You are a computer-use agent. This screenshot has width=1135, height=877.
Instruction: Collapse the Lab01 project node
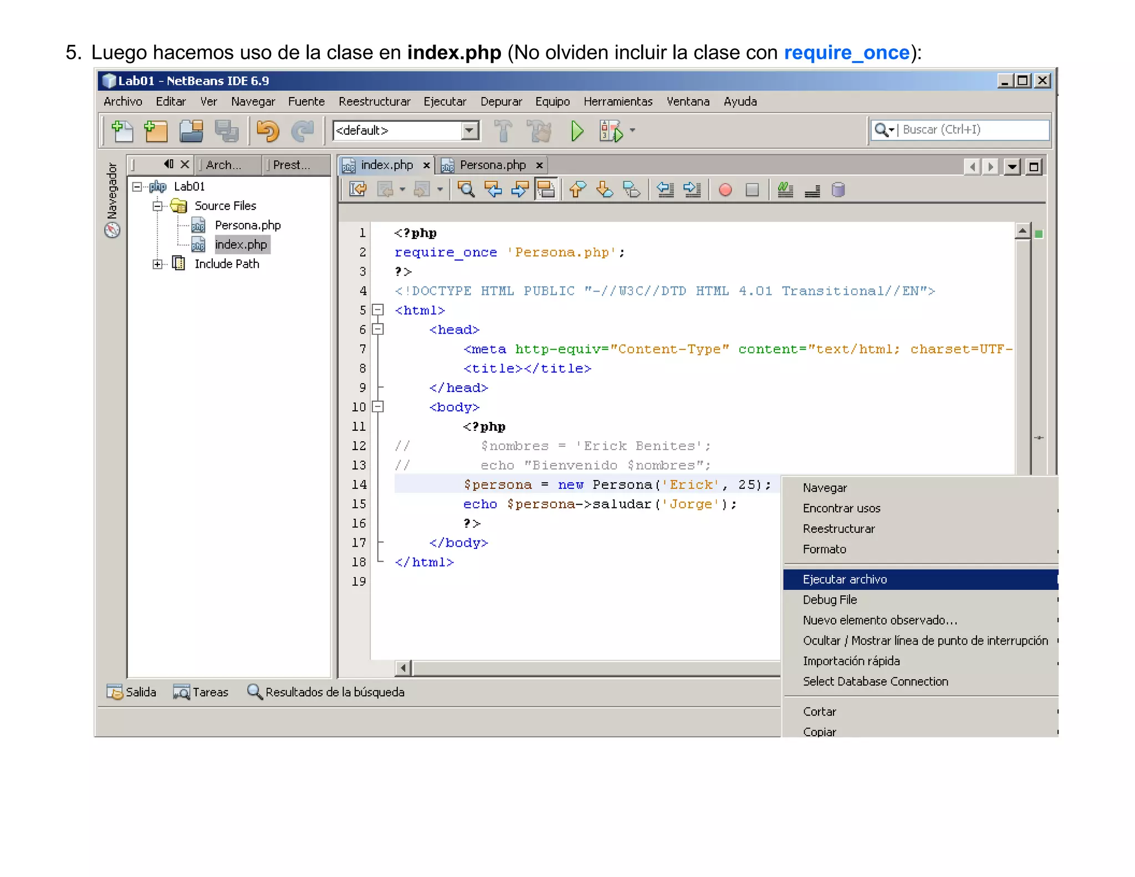[137, 187]
